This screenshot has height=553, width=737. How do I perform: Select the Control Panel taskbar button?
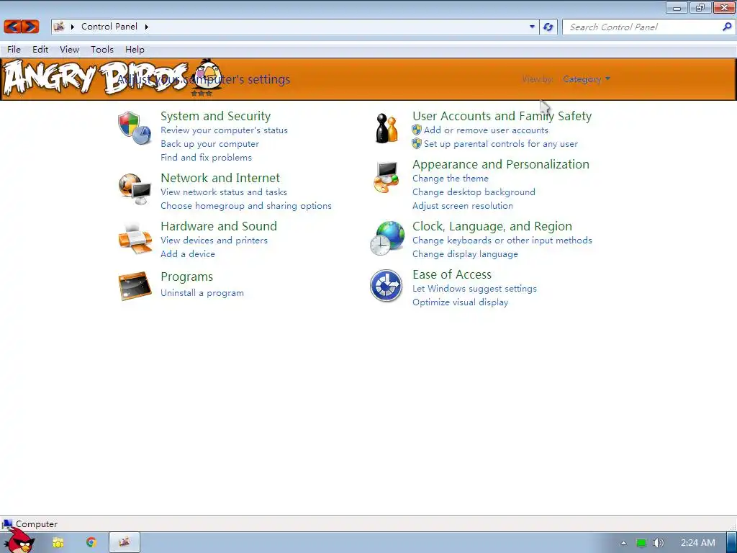tap(124, 542)
